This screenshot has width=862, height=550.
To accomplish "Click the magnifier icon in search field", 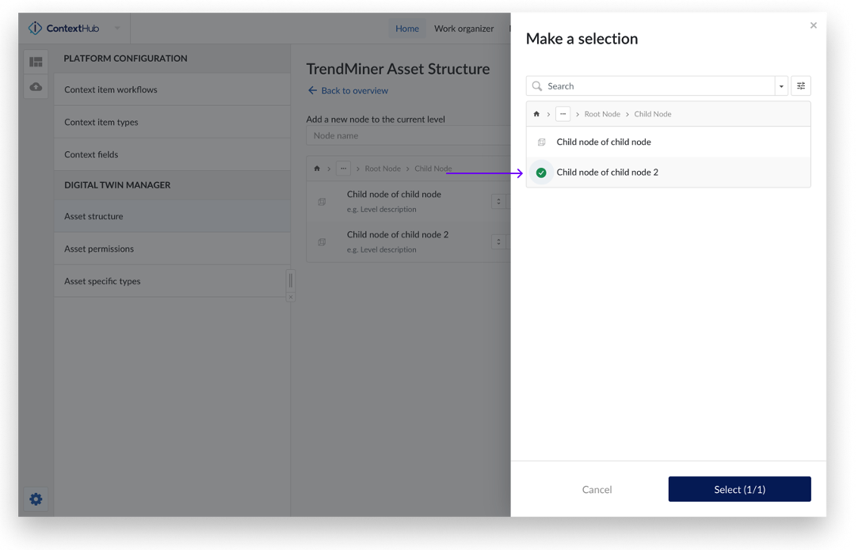I will coord(537,86).
